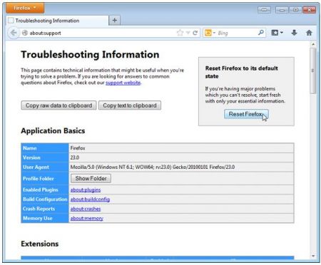Click the Application Basics heading
This screenshot has height=265, width=321.
[x=53, y=130]
